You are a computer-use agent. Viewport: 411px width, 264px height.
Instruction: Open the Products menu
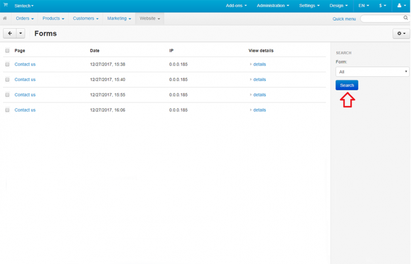tap(53, 18)
